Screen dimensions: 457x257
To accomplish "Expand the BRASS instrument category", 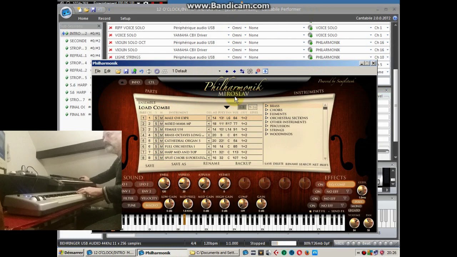I will 267,106.
